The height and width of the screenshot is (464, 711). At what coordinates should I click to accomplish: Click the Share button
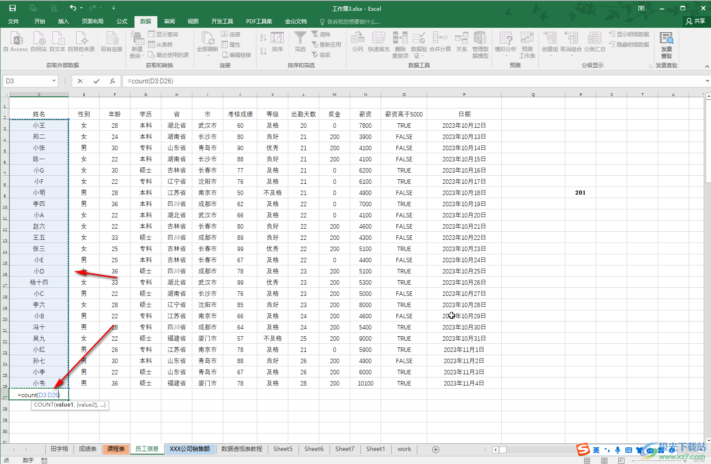pos(696,21)
